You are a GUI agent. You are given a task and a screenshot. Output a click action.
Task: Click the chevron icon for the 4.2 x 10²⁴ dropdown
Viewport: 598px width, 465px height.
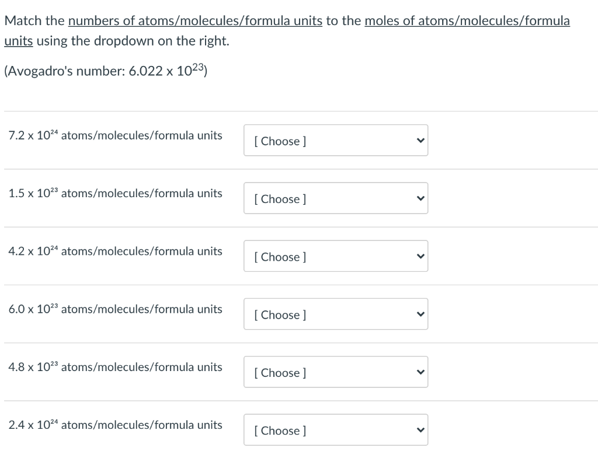pyautogui.click(x=419, y=256)
